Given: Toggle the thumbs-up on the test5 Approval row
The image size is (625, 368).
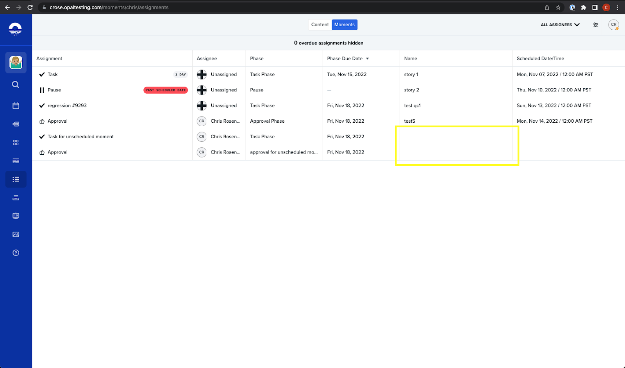Looking at the screenshot, I should (x=42, y=121).
